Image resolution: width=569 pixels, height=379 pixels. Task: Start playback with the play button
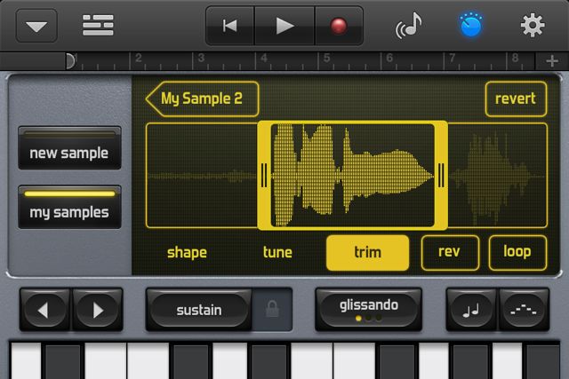pos(284,26)
